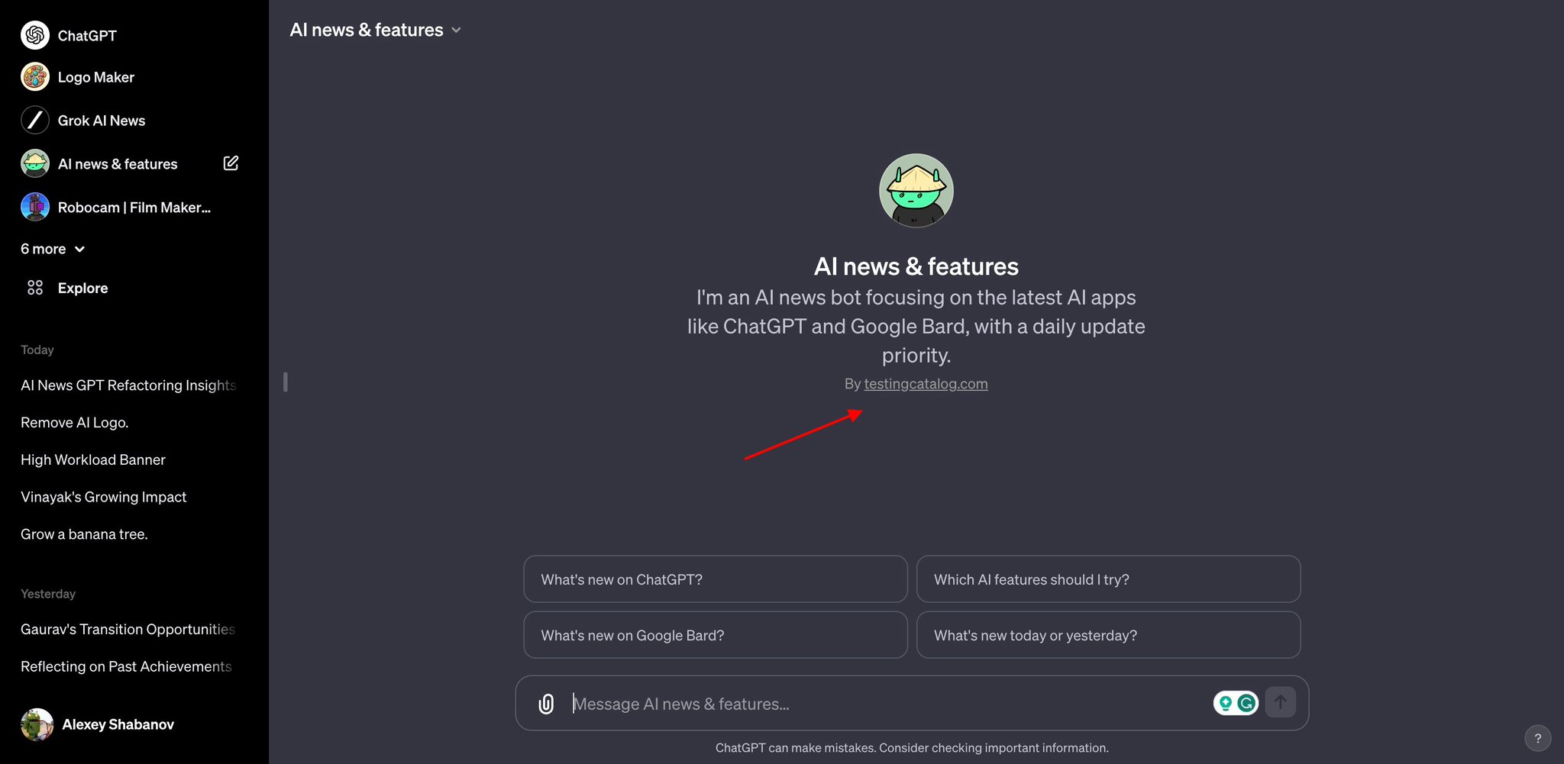This screenshot has height=764, width=1564.
Task: Open the testingcatalog.com link
Action: click(926, 384)
